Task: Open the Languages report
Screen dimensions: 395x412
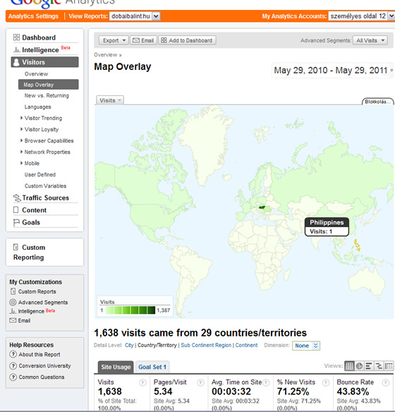Action: [38, 107]
